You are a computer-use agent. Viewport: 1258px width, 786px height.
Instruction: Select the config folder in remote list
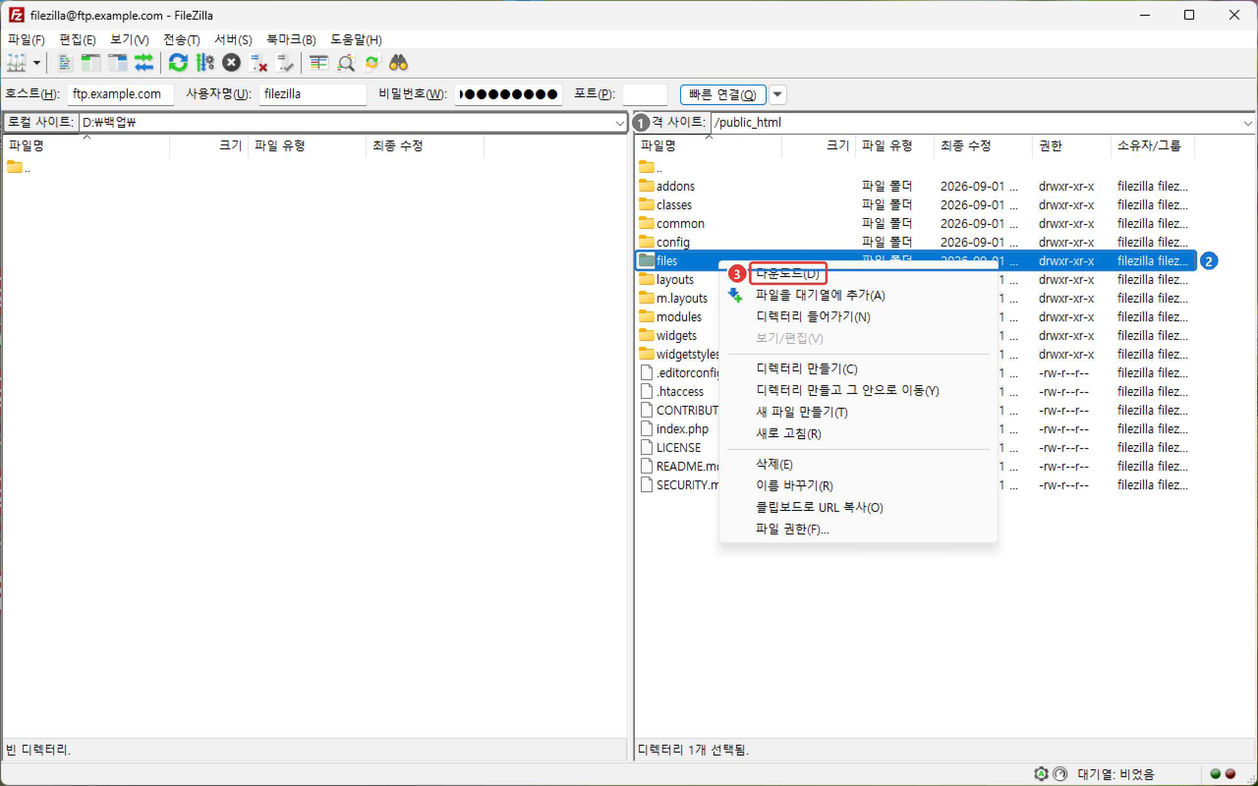(x=916, y=242)
